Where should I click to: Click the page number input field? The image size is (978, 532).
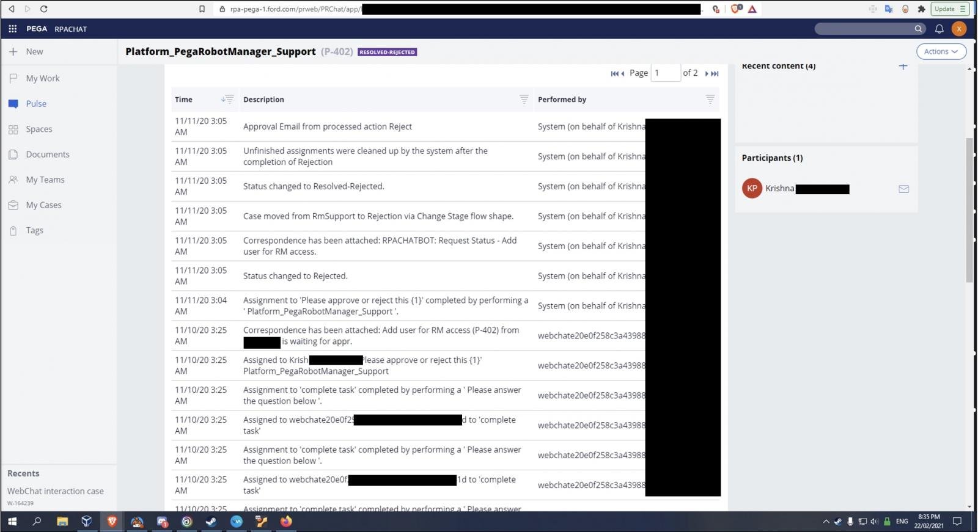666,73
